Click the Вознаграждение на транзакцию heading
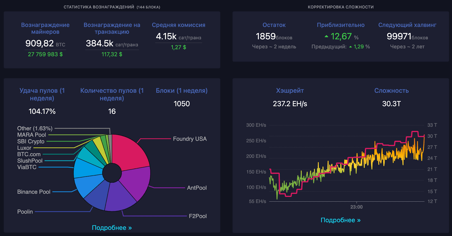Image resolution: width=452 pixels, height=236 pixels. click(x=112, y=28)
